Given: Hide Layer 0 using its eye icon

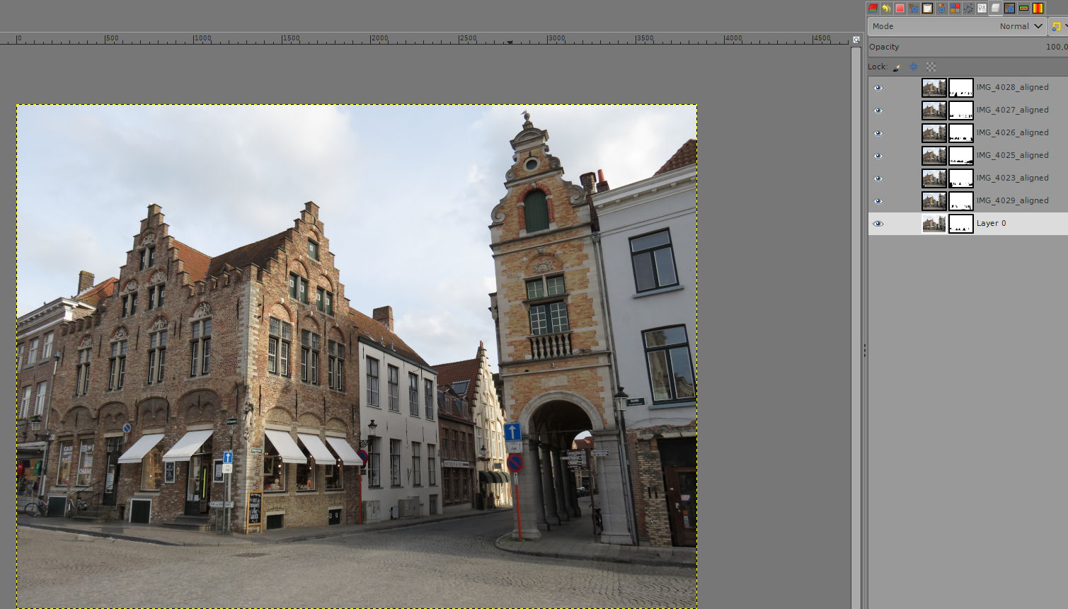Looking at the screenshot, I should click(878, 224).
